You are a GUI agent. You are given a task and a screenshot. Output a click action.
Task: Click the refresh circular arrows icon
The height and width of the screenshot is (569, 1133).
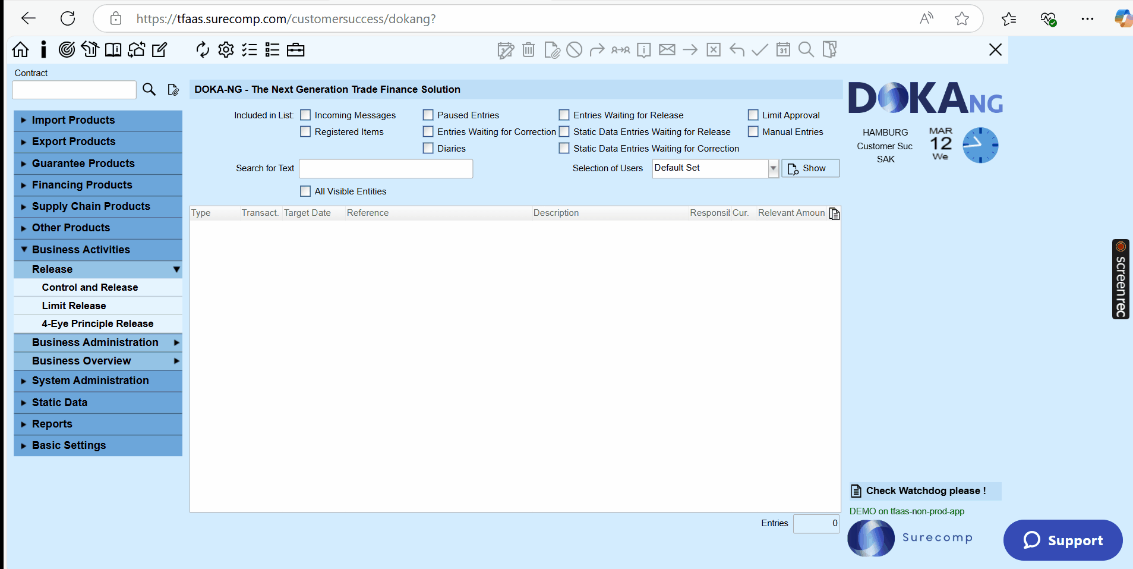point(203,49)
